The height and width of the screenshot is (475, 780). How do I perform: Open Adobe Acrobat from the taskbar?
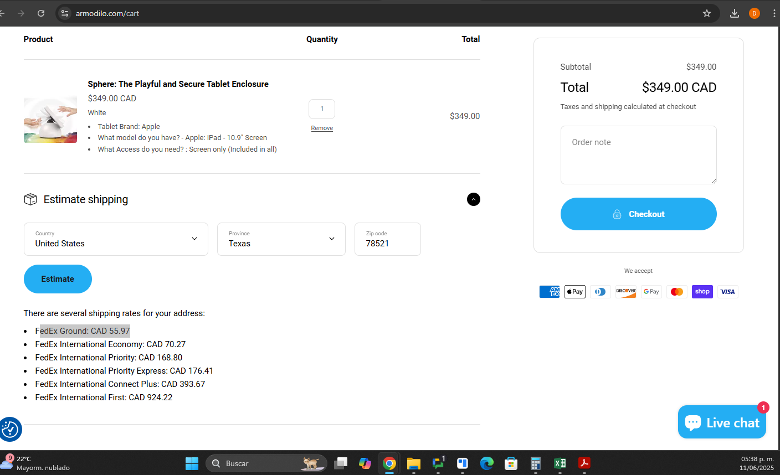[584, 463]
